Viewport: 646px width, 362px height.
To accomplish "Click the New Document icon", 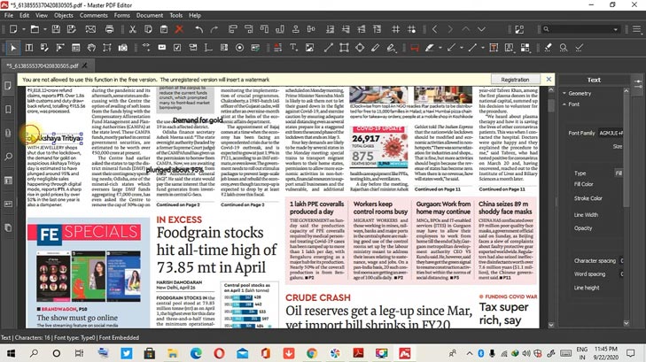I will tap(13, 29).
